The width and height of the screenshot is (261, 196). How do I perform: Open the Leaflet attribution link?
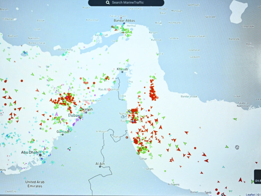click(x=250, y=194)
